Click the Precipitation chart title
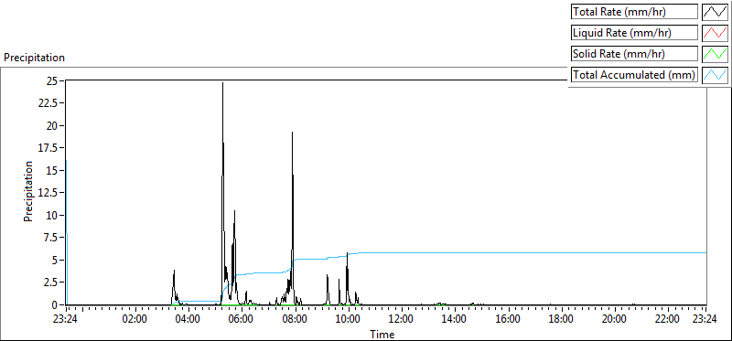The image size is (732, 341). point(34,58)
